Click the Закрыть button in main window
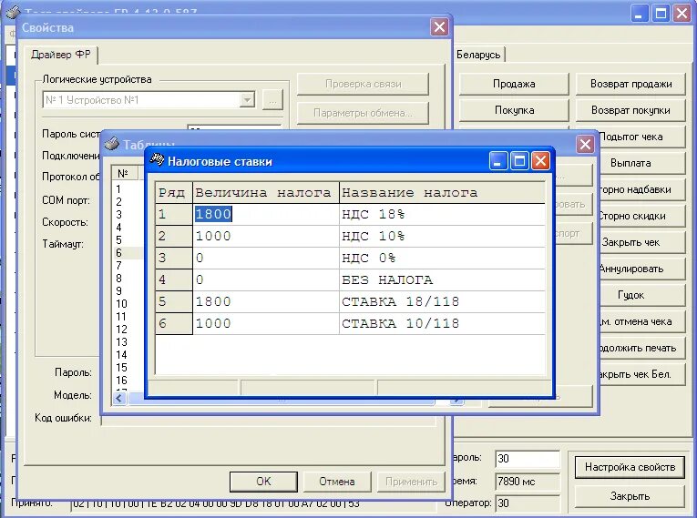The image size is (697, 518). [630, 496]
